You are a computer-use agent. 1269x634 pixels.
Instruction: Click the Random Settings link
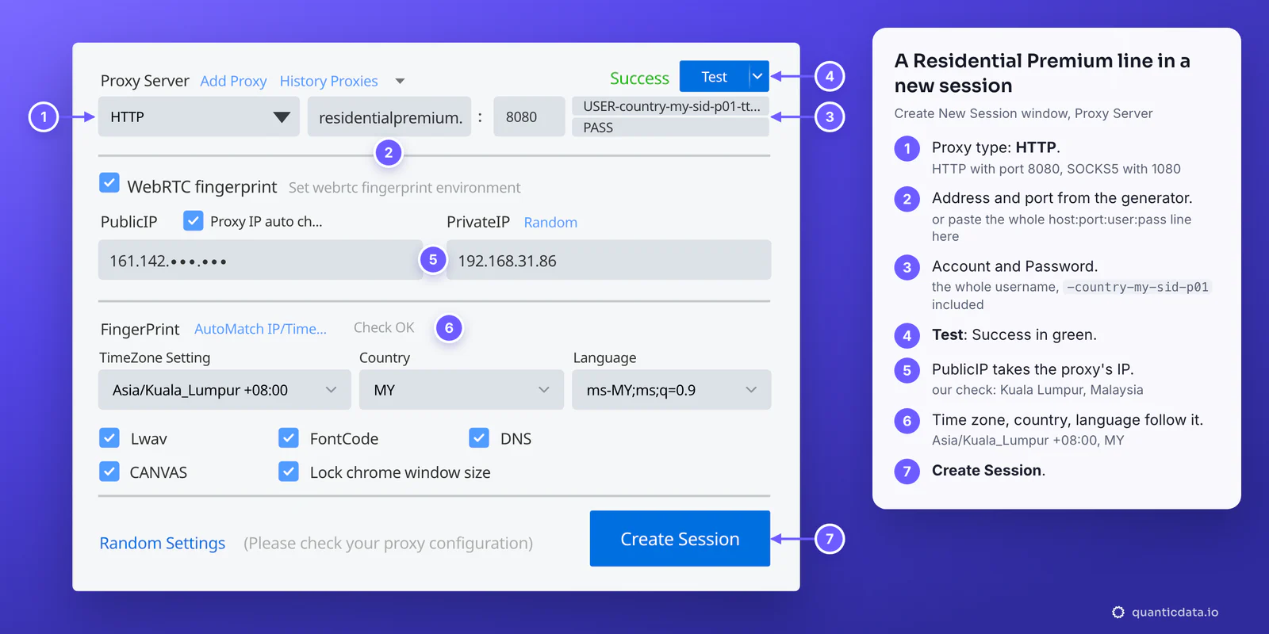click(x=163, y=543)
